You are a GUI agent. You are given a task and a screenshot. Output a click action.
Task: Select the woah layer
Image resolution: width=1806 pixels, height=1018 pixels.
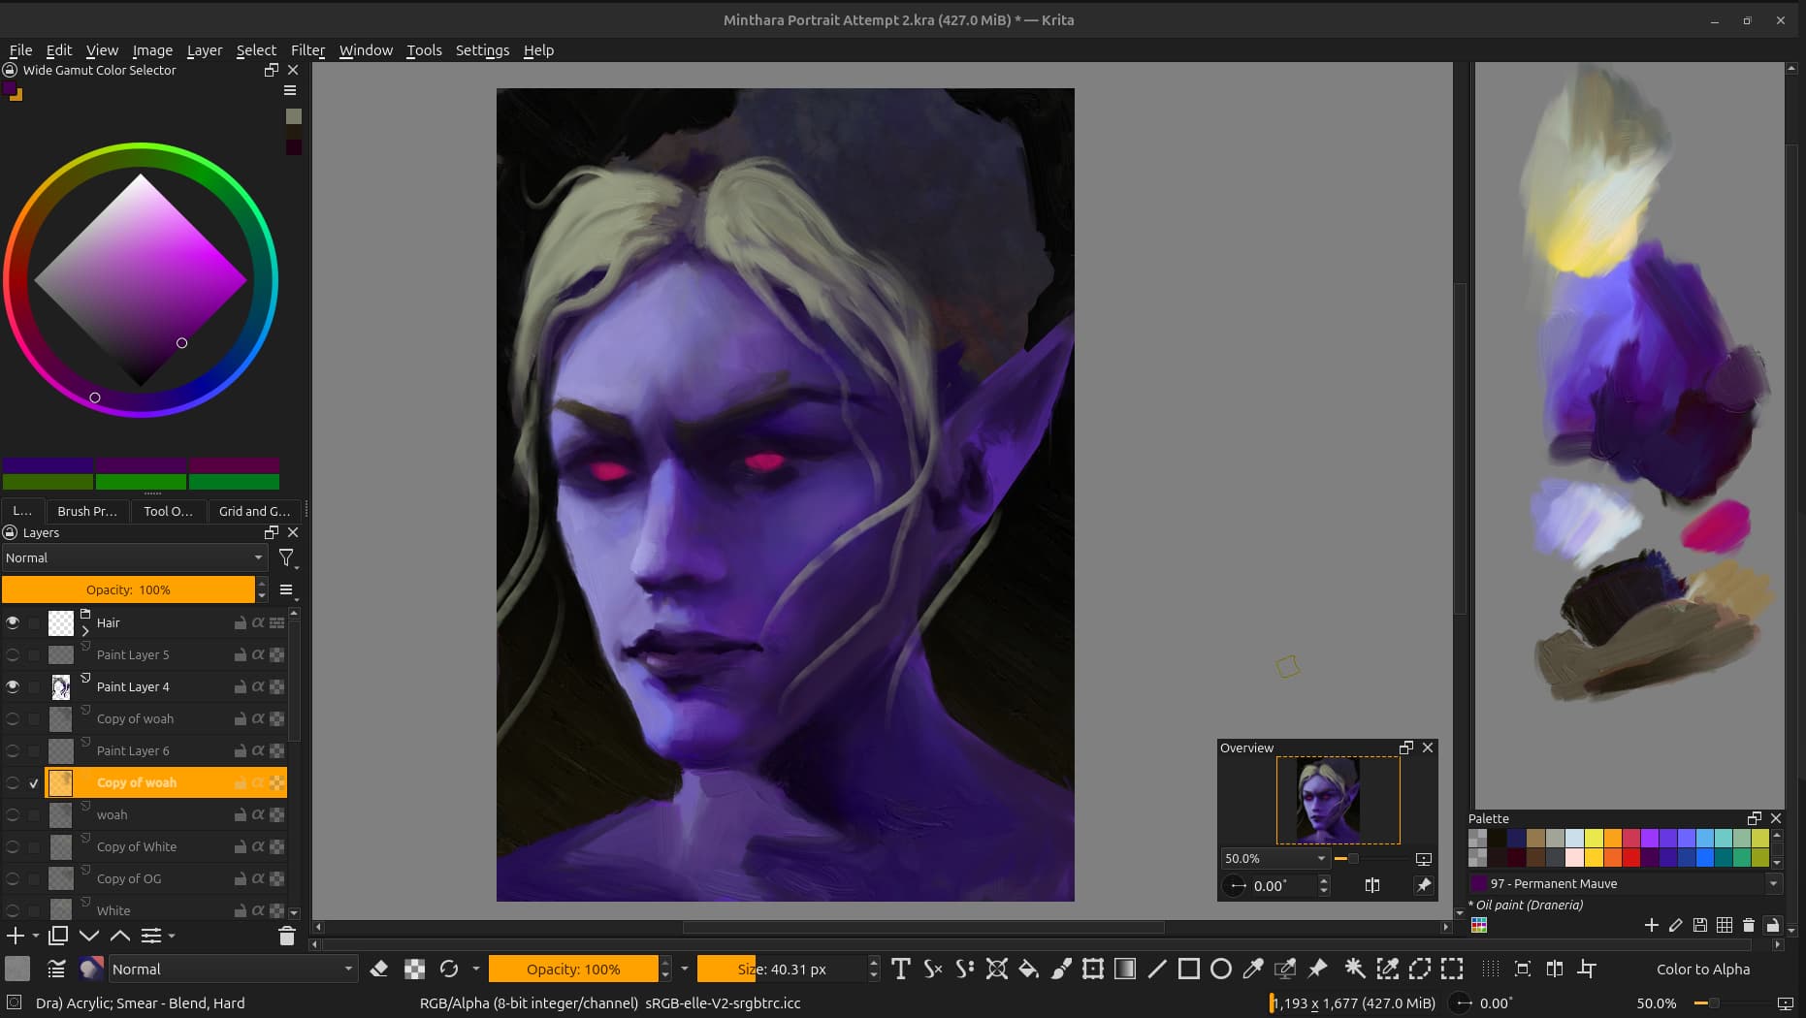tap(112, 814)
